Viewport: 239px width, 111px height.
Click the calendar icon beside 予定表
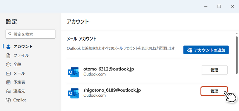click(8, 82)
